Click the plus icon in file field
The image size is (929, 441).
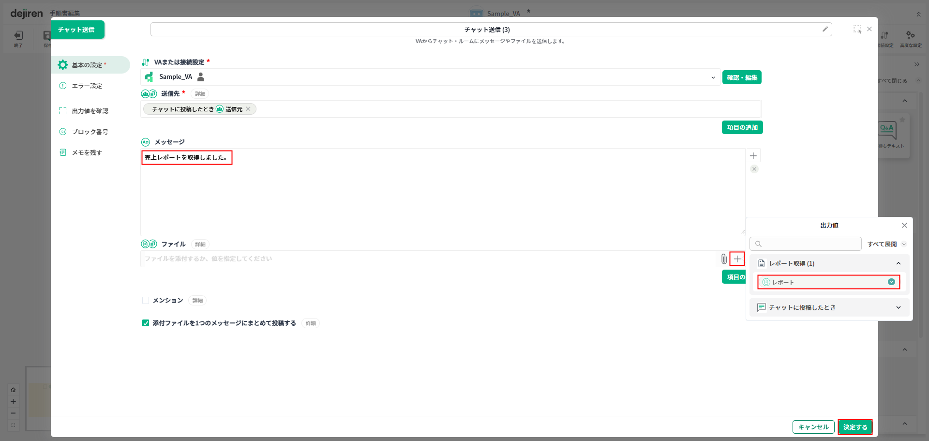737,259
